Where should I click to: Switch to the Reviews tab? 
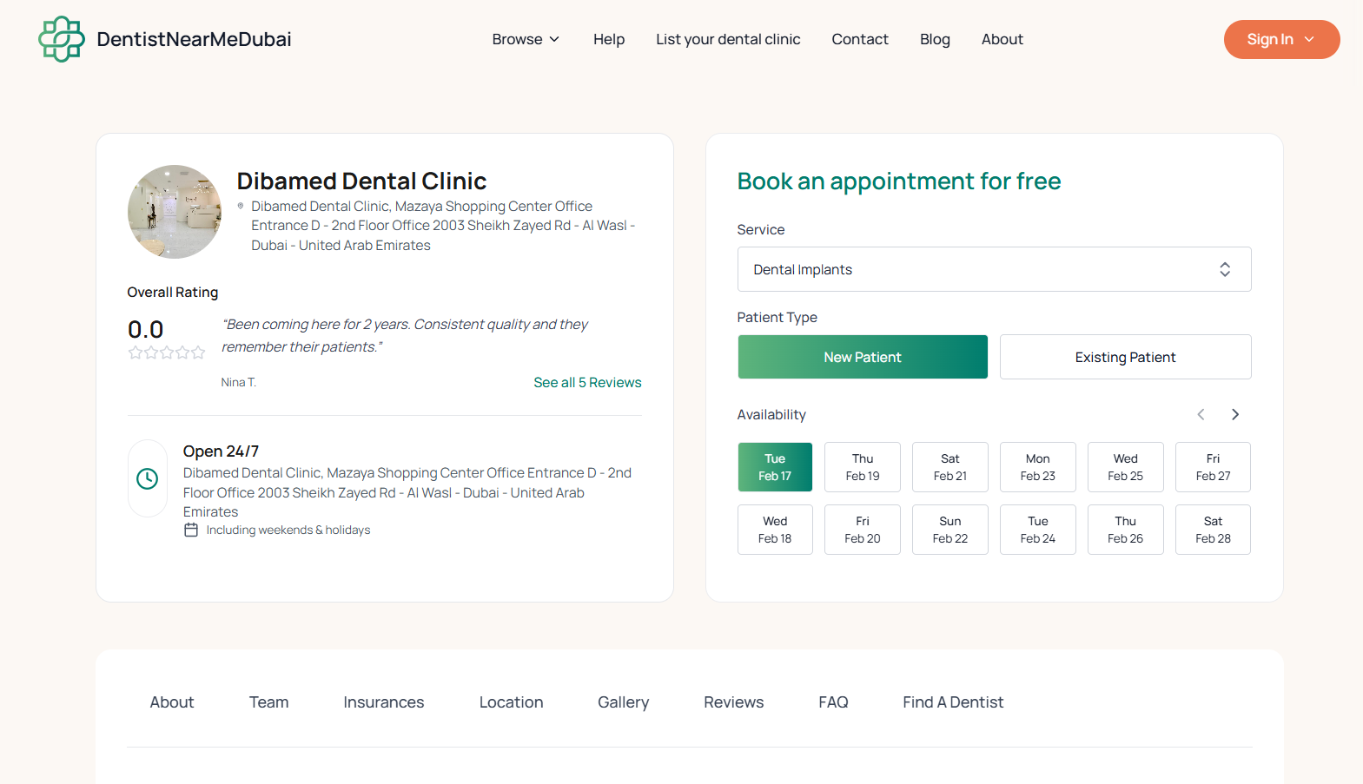[x=732, y=702]
